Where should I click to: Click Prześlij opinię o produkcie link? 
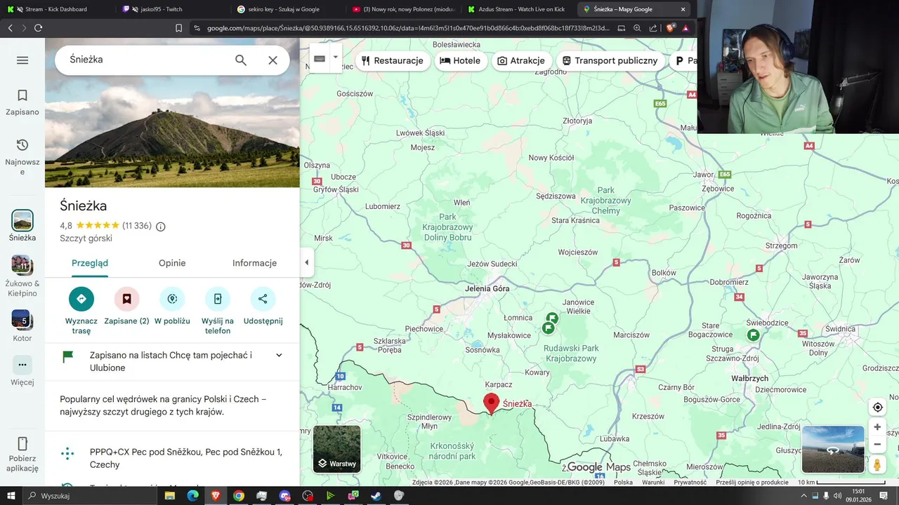[x=752, y=483]
